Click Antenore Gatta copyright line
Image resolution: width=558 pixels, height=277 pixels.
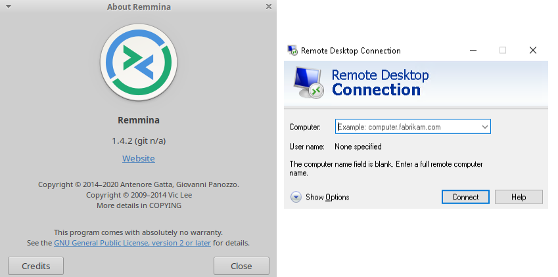point(139,184)
